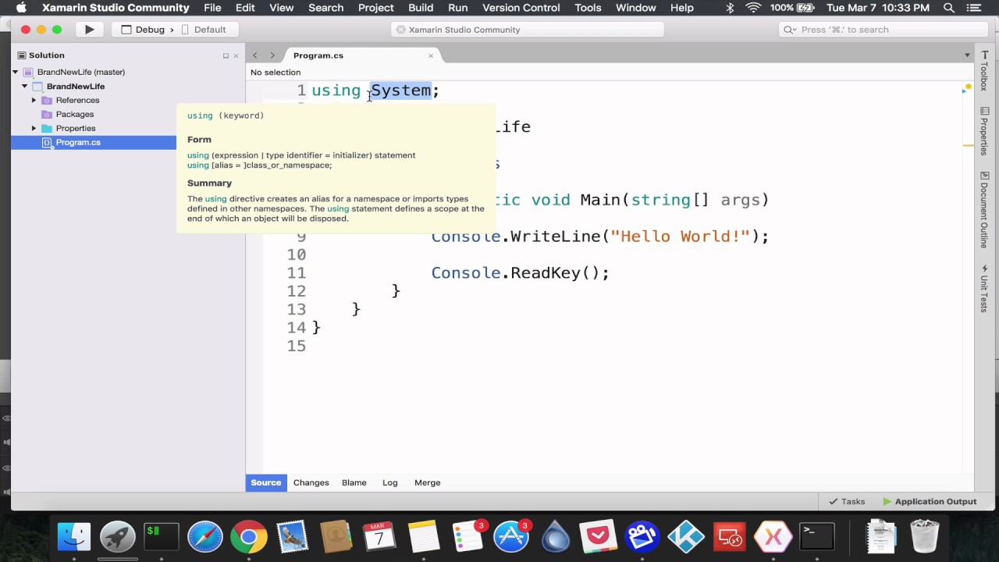Close the Program.cs tab

[x=430, y=55]
